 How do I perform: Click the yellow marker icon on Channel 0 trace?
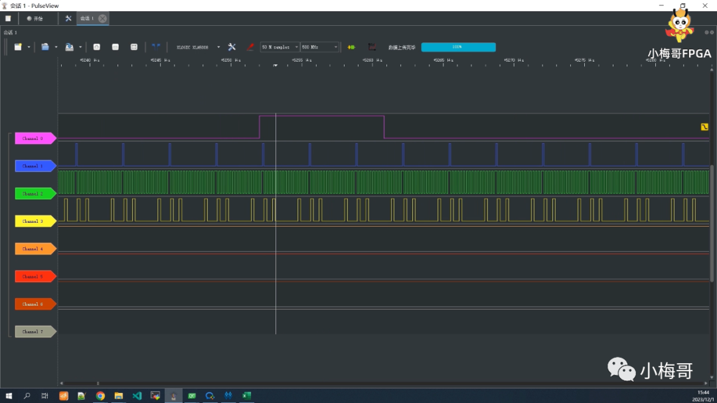point(704,127)
